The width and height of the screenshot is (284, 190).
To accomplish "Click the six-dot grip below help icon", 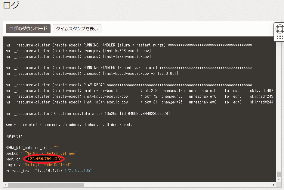I will click(x=280, y=37).
